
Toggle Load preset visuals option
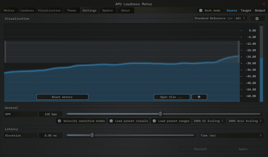click(111, 121)
